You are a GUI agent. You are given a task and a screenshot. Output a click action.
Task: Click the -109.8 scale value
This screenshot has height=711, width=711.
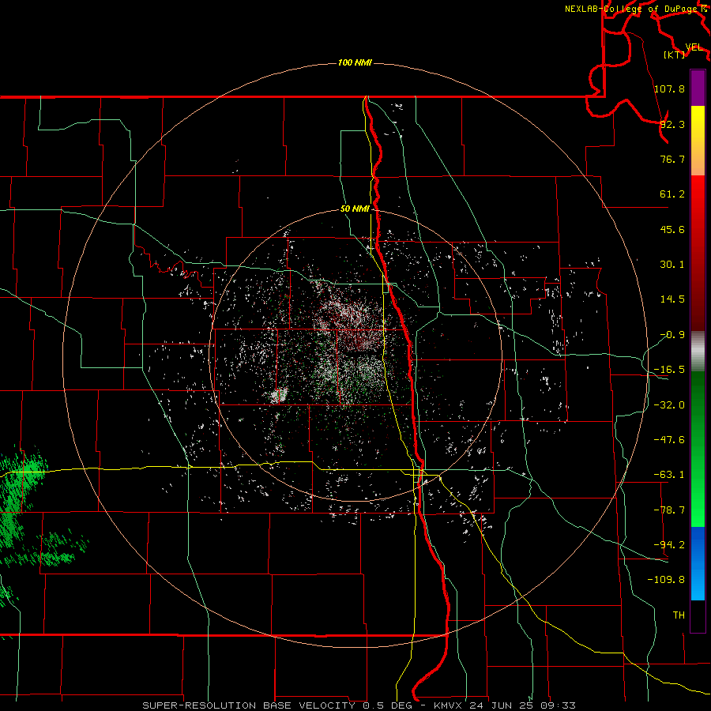[666, 580]
